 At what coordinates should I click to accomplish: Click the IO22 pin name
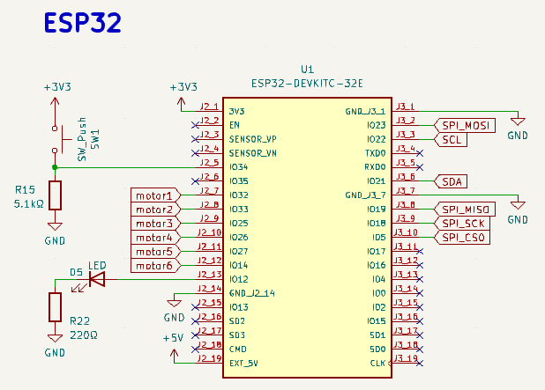(x=376, y=139)
